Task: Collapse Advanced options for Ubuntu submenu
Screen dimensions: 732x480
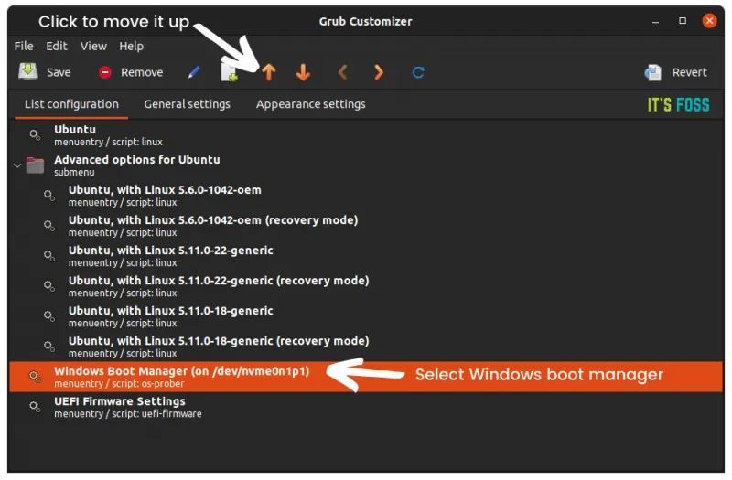Action: coord(16,165)
